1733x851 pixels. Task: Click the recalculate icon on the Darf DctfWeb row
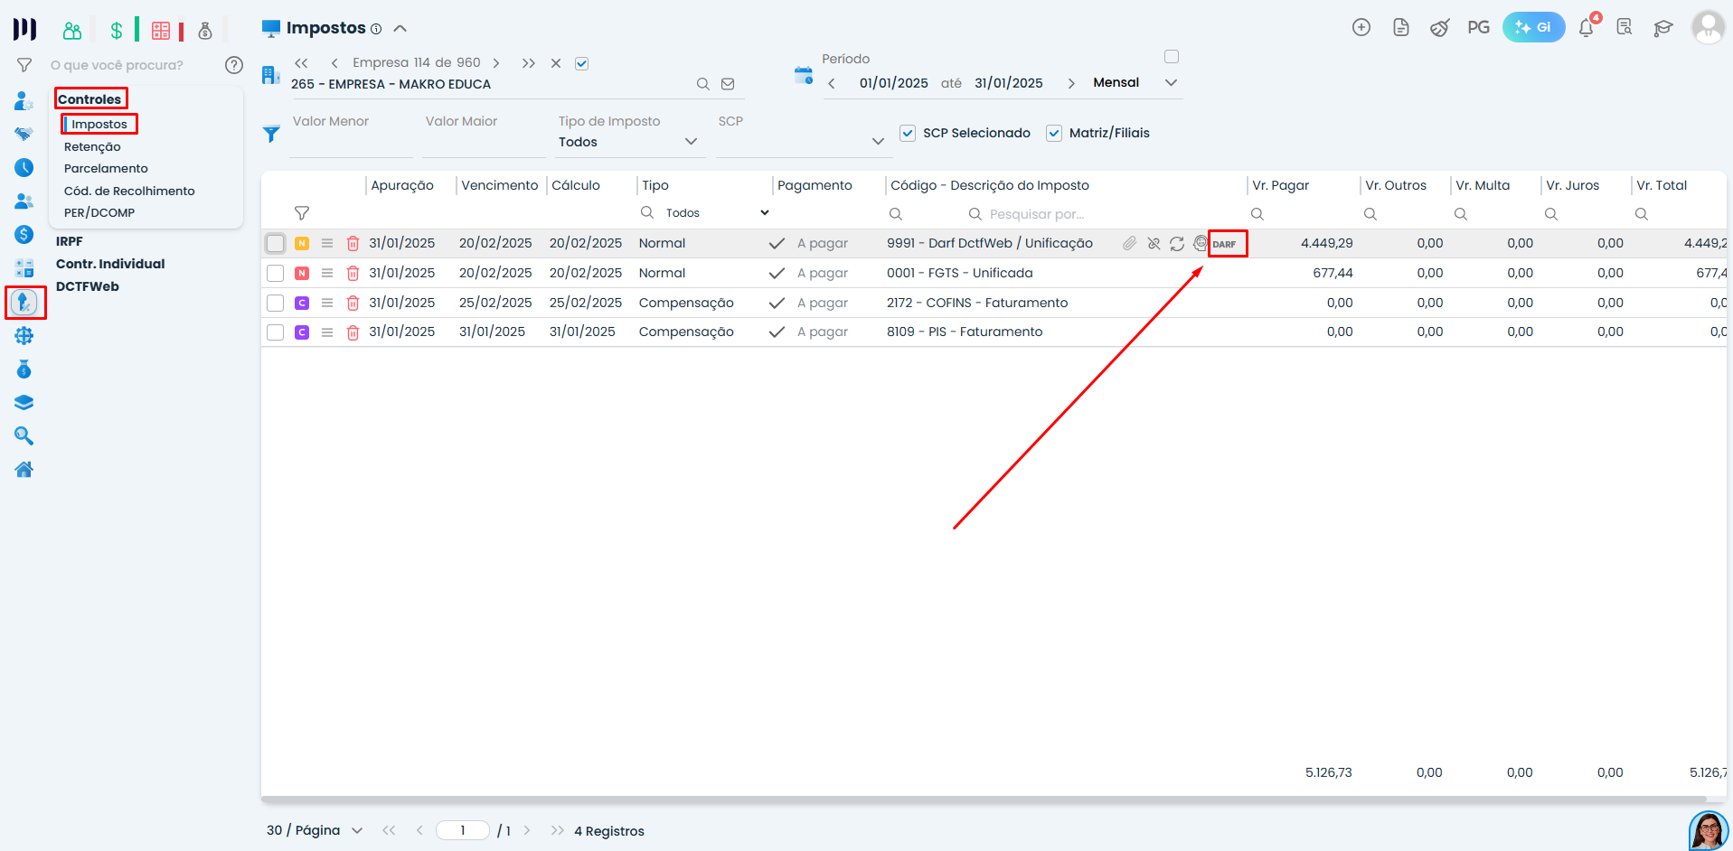pos(1176,243)
